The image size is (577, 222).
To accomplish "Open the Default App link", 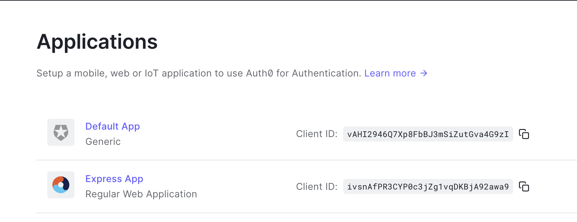I will [x=112, y=126].
